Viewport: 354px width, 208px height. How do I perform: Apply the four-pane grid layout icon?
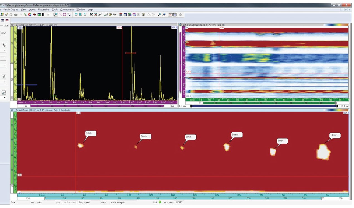coord(85,14)
